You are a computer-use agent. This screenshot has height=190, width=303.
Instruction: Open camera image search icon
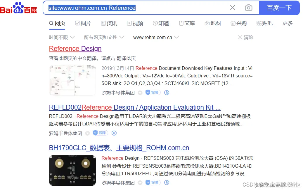coord(248,8)
